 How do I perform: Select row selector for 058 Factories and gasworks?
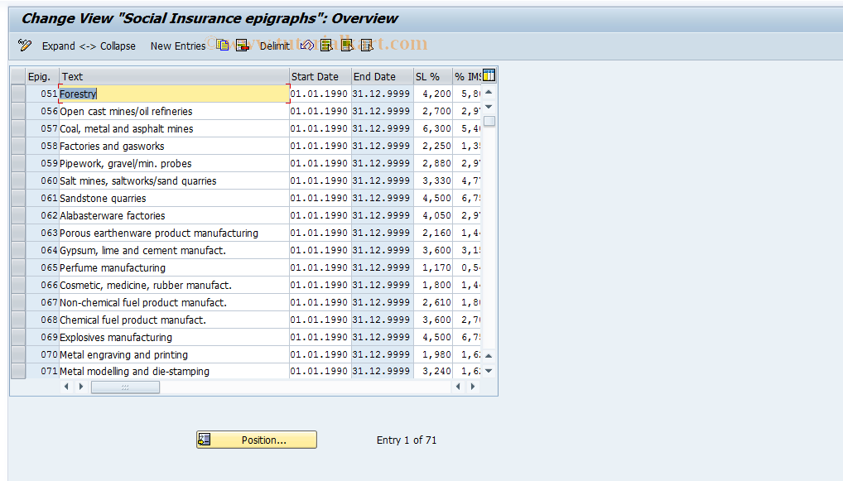tap(18, 146)
